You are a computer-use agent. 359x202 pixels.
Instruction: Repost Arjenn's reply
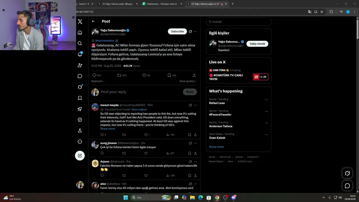coord(124,175)
